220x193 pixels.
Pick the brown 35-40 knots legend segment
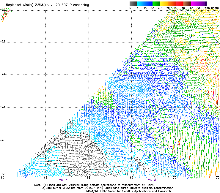187,4
